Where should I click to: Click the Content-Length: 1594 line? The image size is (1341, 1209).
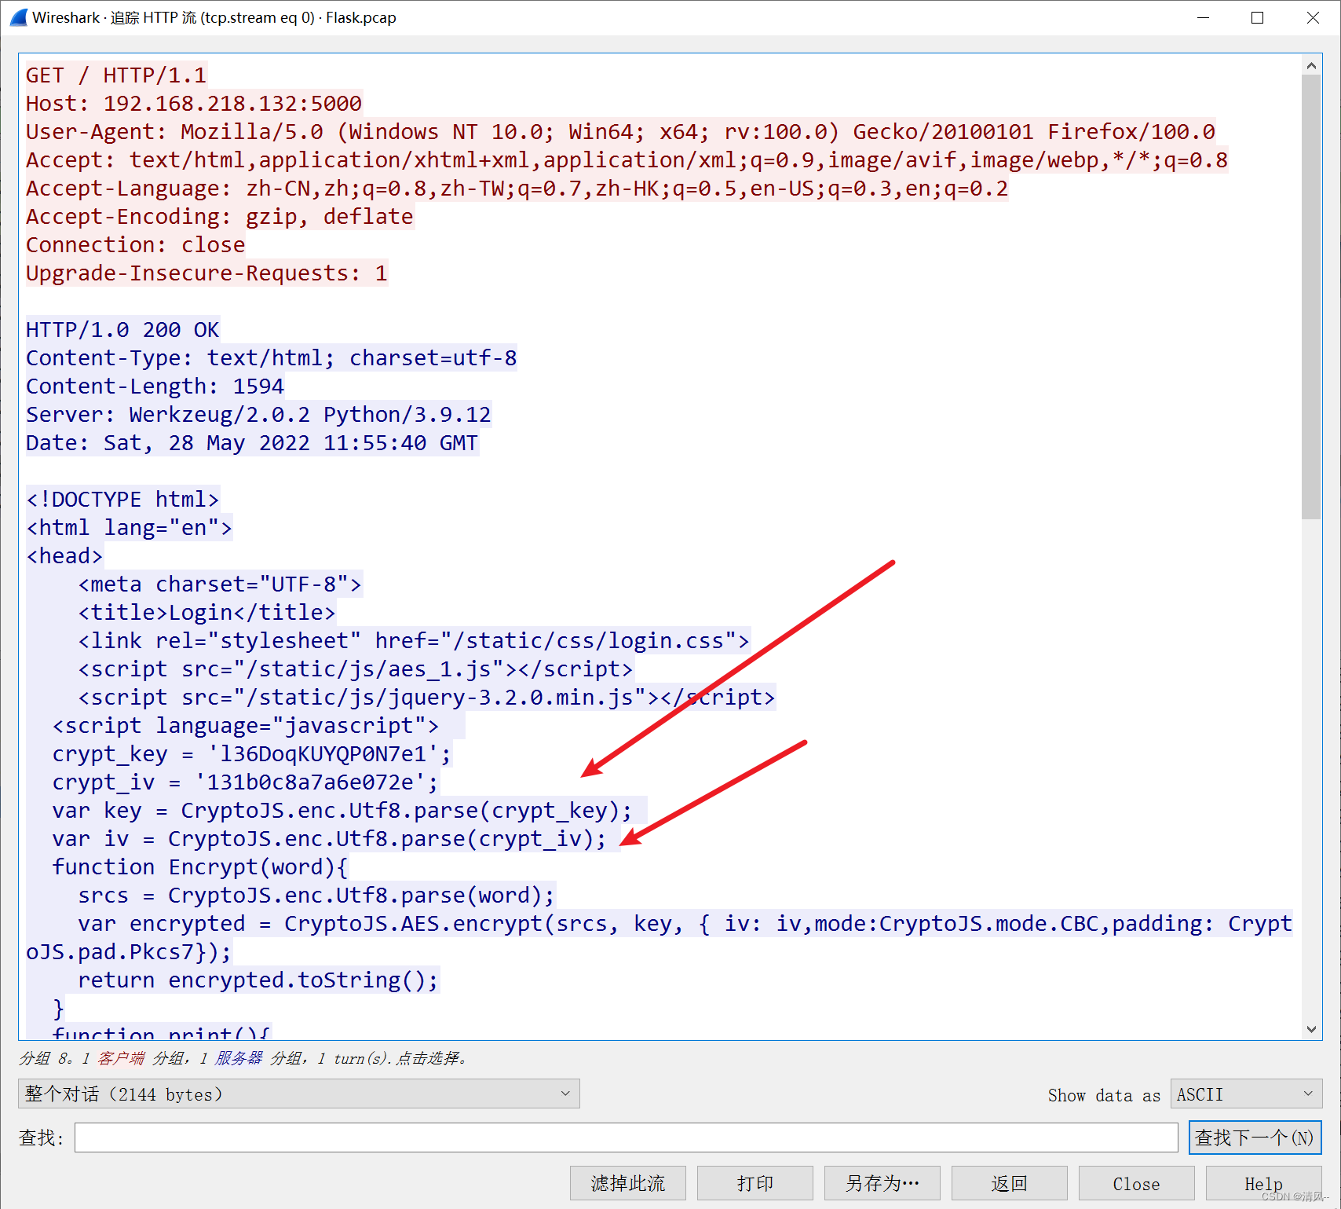155,387
